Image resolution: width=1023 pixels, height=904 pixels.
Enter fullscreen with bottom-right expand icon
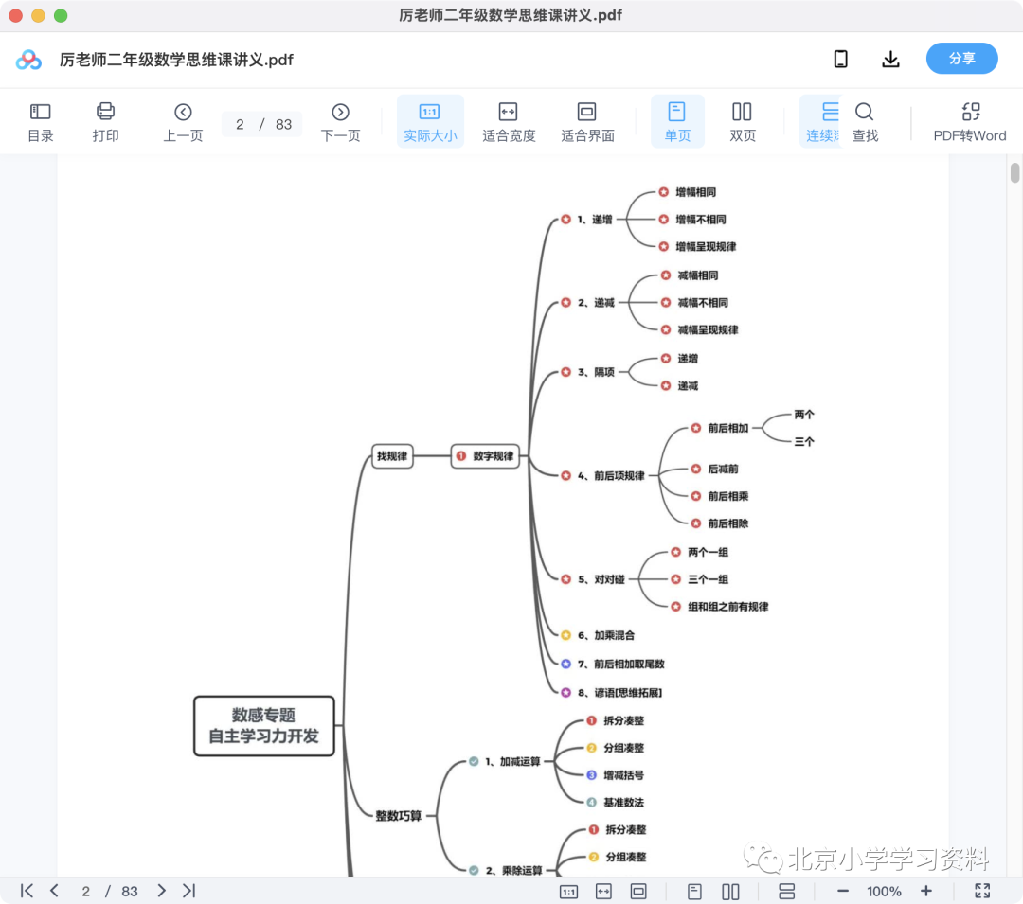[982, 891]
